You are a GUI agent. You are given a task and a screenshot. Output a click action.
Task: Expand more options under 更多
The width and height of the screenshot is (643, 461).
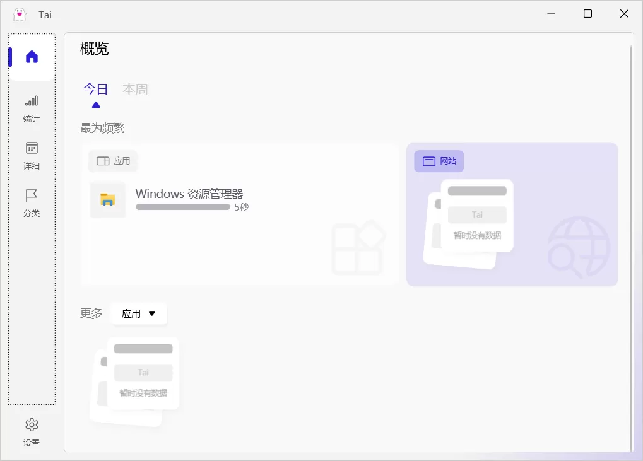(x=91, y=313)
